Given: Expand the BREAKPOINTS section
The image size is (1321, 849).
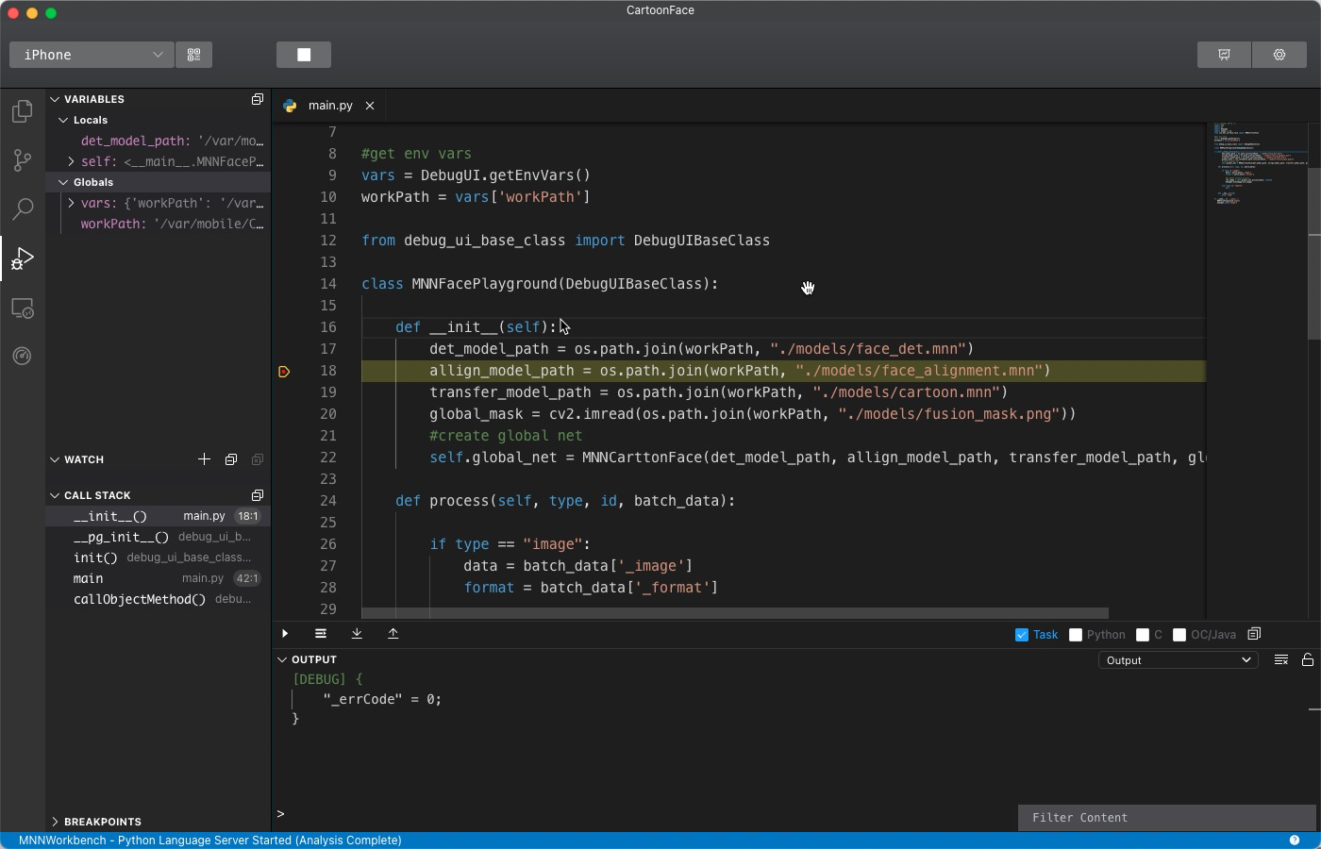Looking at the screenshot, I should 96,822.
